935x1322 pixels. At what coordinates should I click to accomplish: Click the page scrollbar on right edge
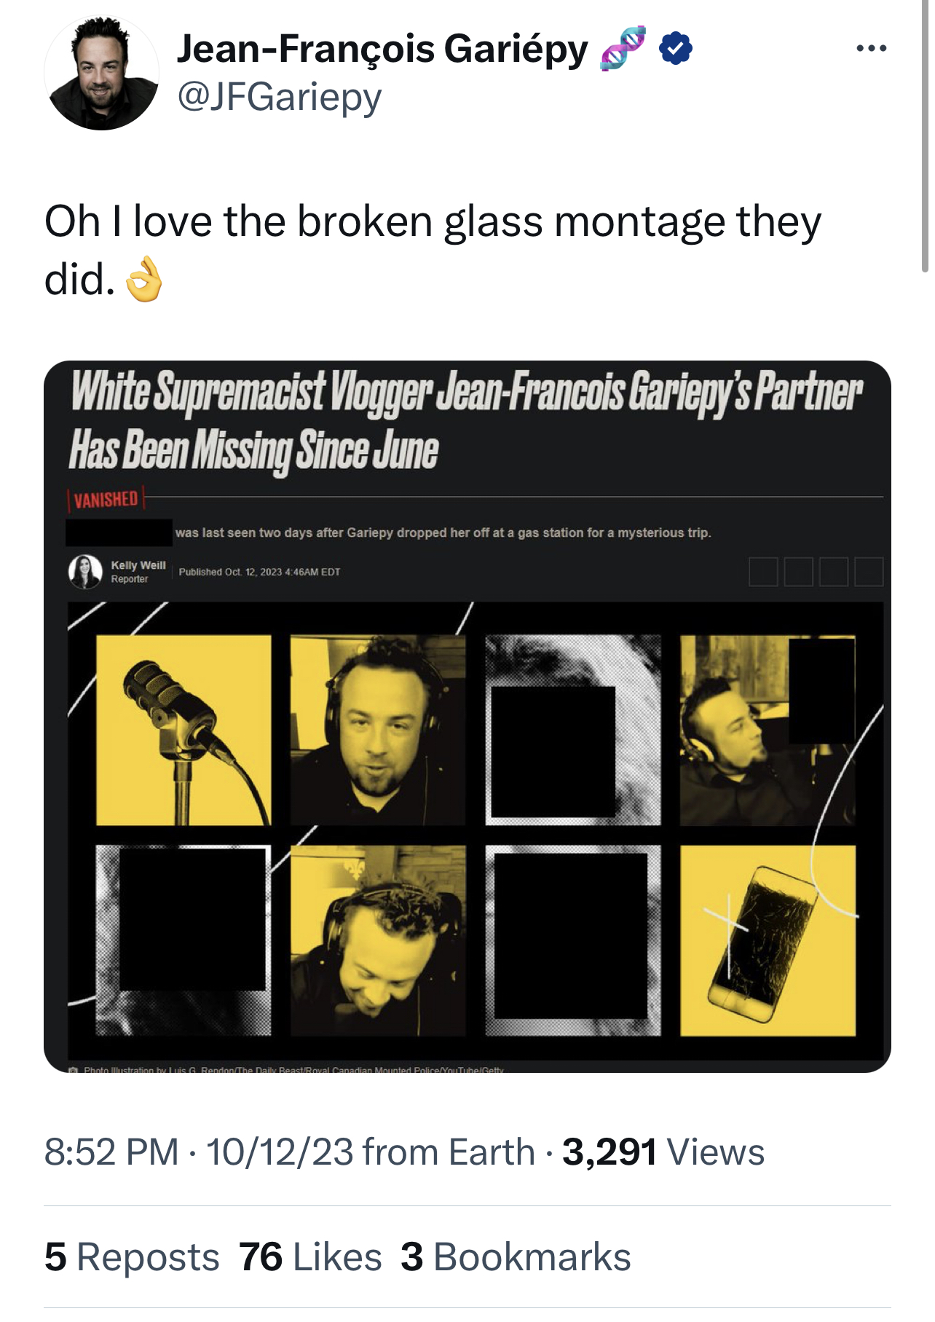pos(925,135)
